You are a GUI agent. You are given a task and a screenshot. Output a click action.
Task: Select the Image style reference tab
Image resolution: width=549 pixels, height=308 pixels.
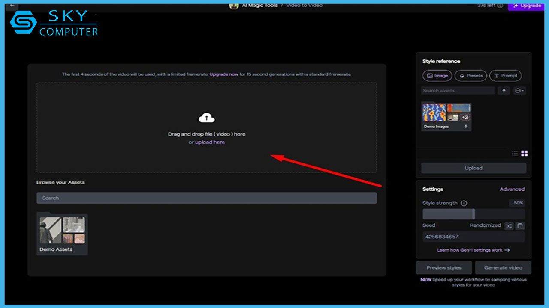[x=437, y=76]
